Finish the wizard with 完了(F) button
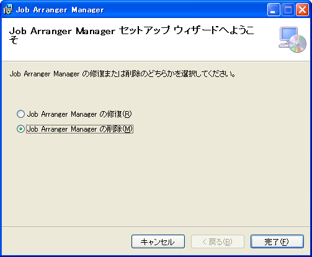The height and width of the screenshot is (257, 312). pyautogui.click(x=277, y=241)
